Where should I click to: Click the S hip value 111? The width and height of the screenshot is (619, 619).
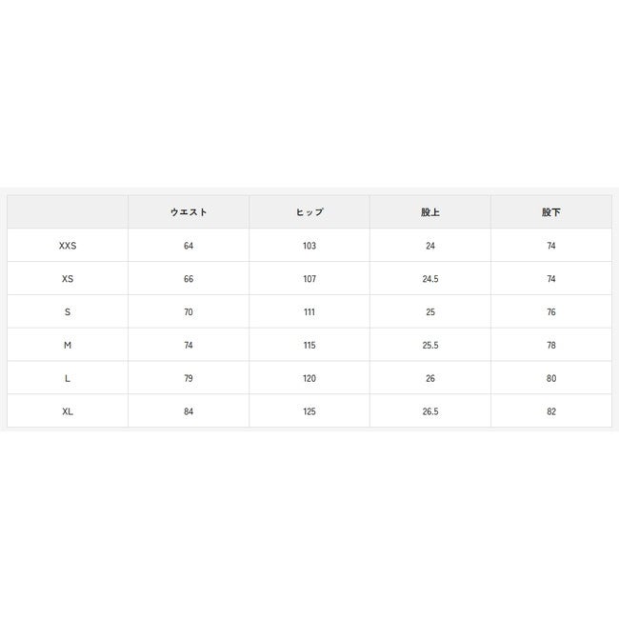(x=309, y=311)
